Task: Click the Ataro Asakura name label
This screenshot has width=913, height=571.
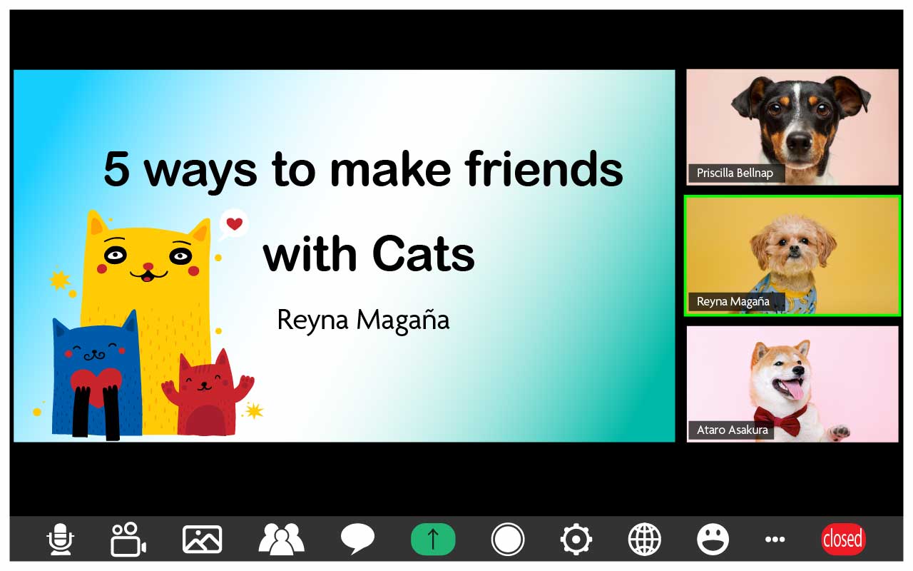Action: 732,430
